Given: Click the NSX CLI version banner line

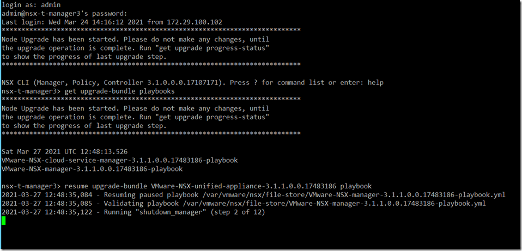Looking at the screenshot, I should [192, 83].
